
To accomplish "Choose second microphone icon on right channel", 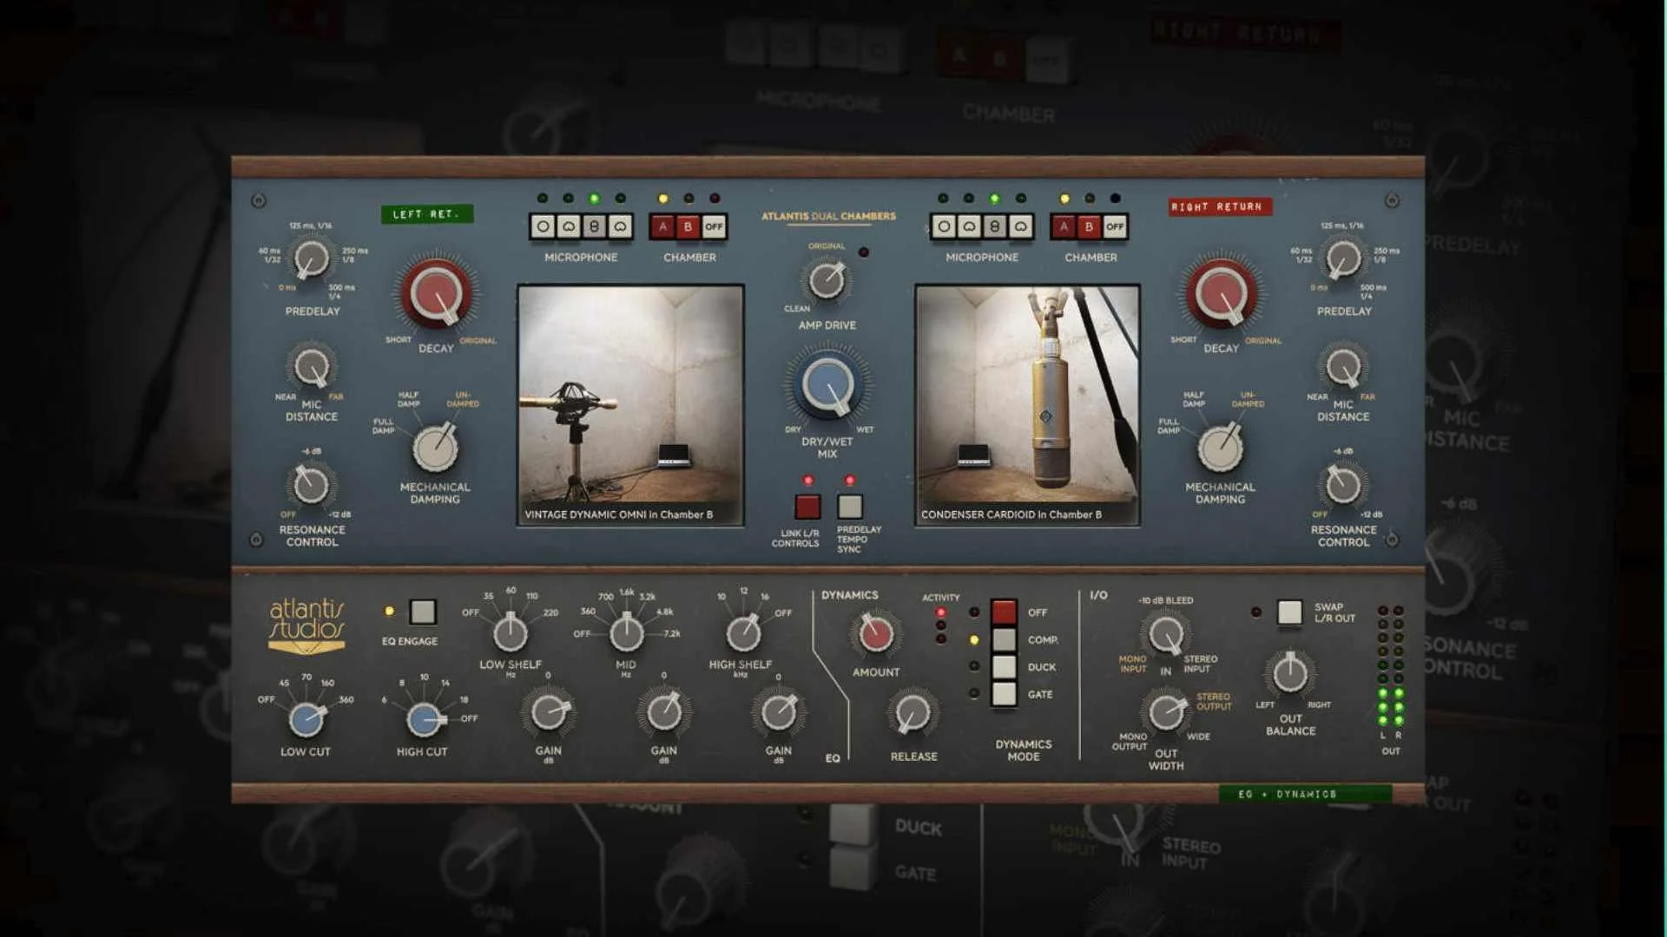I will (x=969, y=226).
